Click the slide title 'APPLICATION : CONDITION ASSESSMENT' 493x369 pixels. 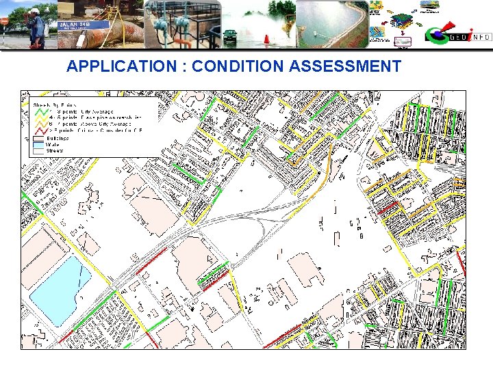(234, 66)
